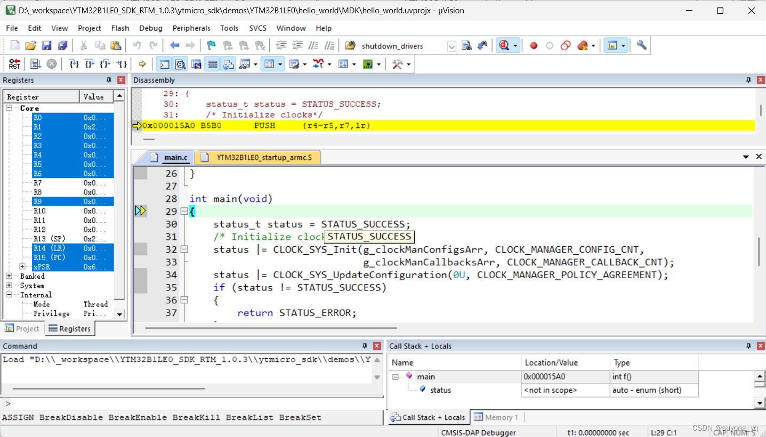Open Configuration with the wrench icon
The image size is (766, 437).
(x=642, y=46)
